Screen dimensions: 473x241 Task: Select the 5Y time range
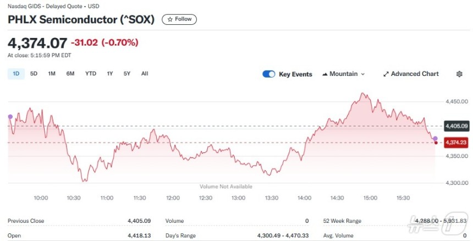tap(127, 74)
